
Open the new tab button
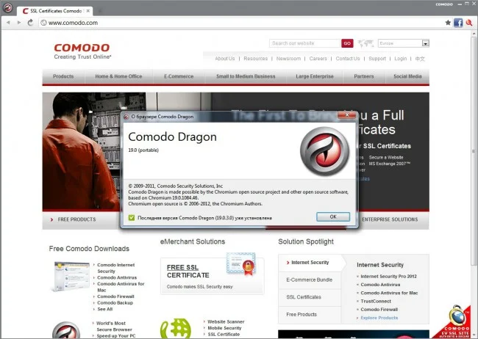point(99,11)
